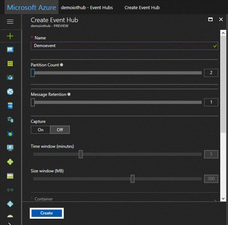Click the Partition Count info icon
This screenshot has height=225, width=228.
(61, 65)
